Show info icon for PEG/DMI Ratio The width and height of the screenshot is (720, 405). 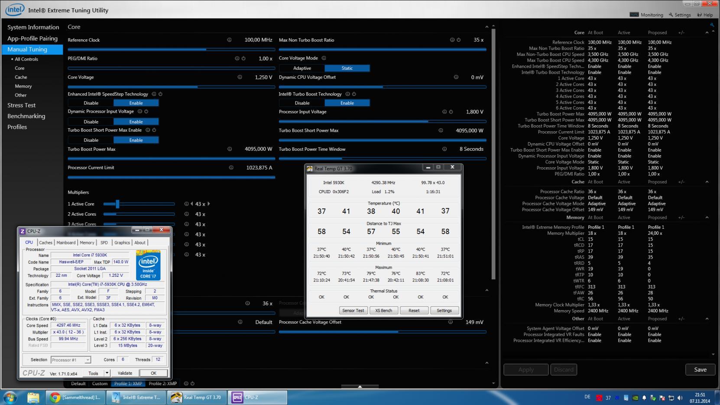coord(237,58)
